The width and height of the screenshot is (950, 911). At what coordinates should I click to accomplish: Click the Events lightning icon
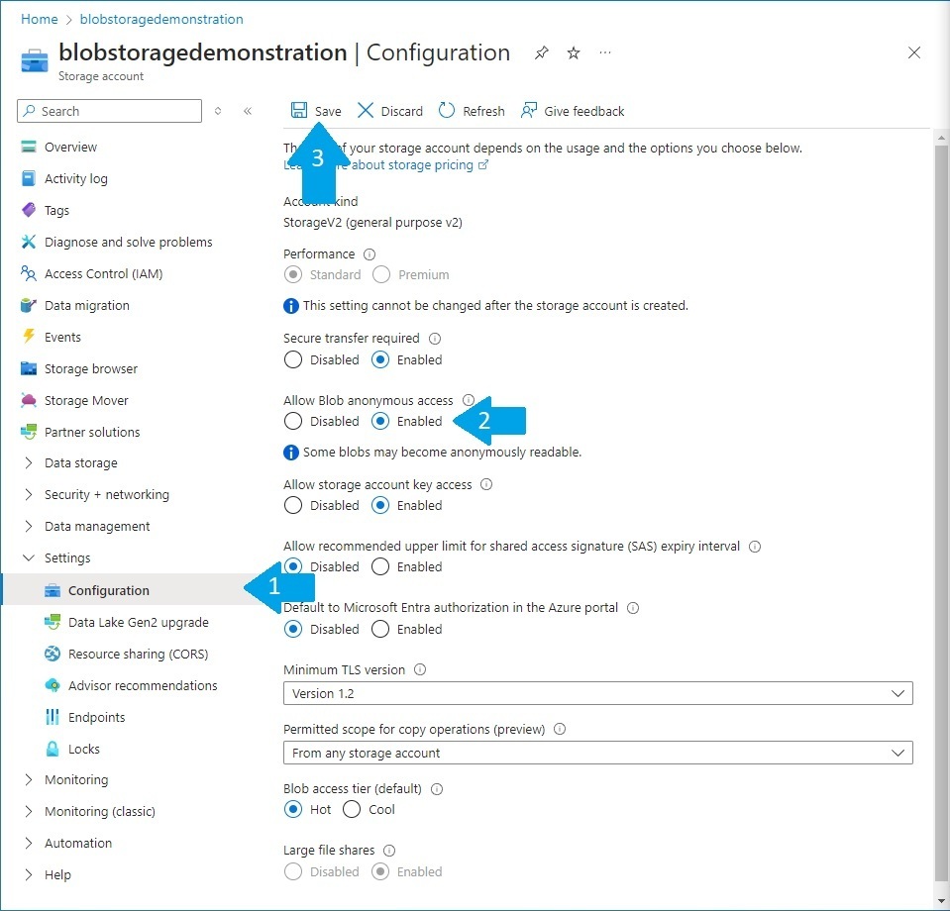29,336
